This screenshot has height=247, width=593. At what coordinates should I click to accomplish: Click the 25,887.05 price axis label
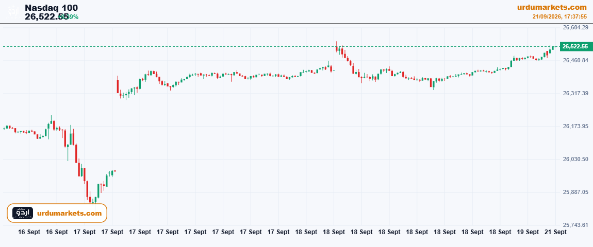click(575, 192)
